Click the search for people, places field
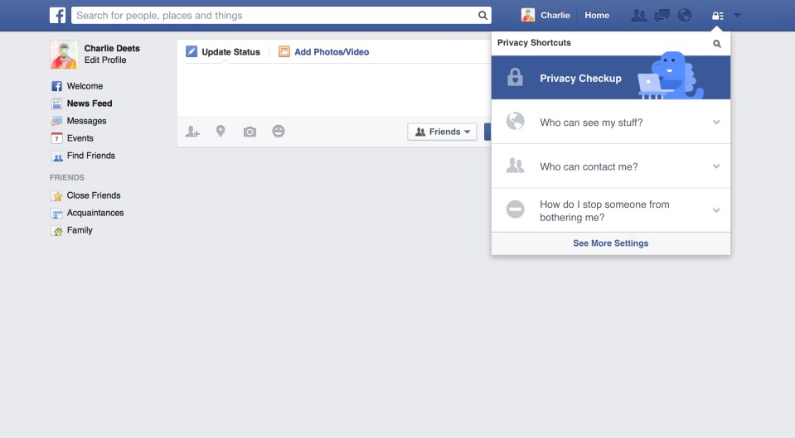The image size is (795, 438). 281,15
